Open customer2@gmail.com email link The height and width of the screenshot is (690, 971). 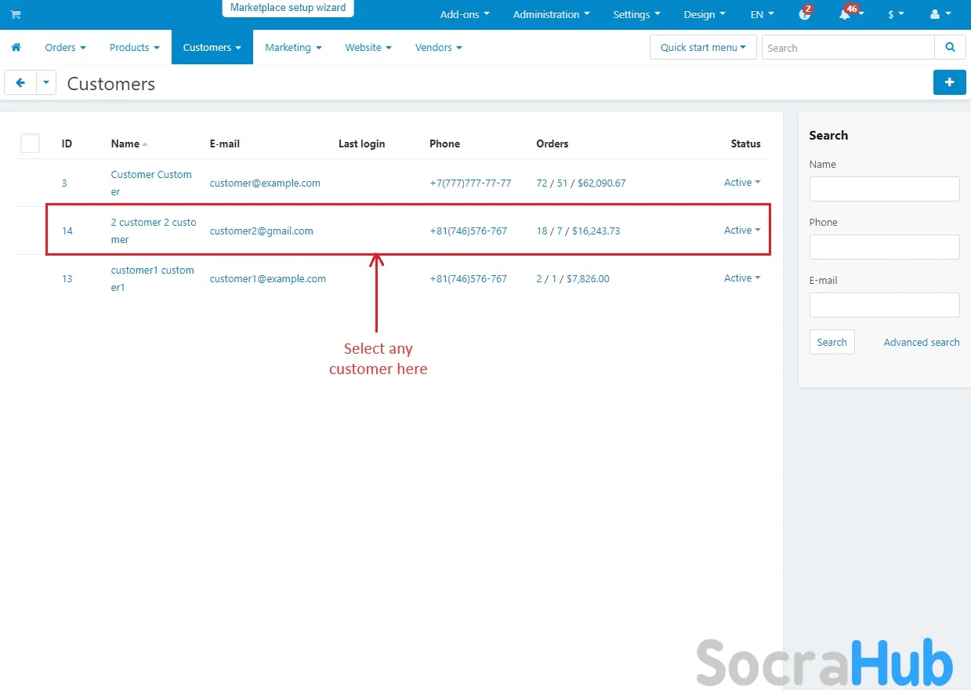click(x=261, y=231)
